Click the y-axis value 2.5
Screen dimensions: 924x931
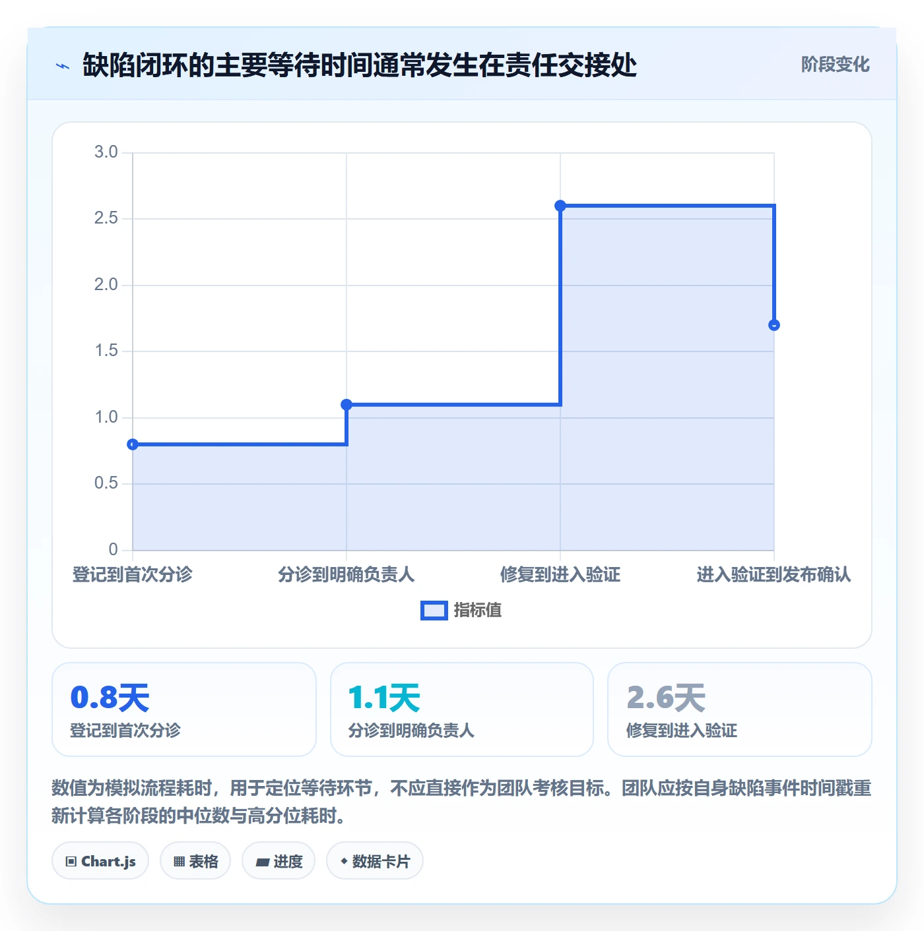106,218
